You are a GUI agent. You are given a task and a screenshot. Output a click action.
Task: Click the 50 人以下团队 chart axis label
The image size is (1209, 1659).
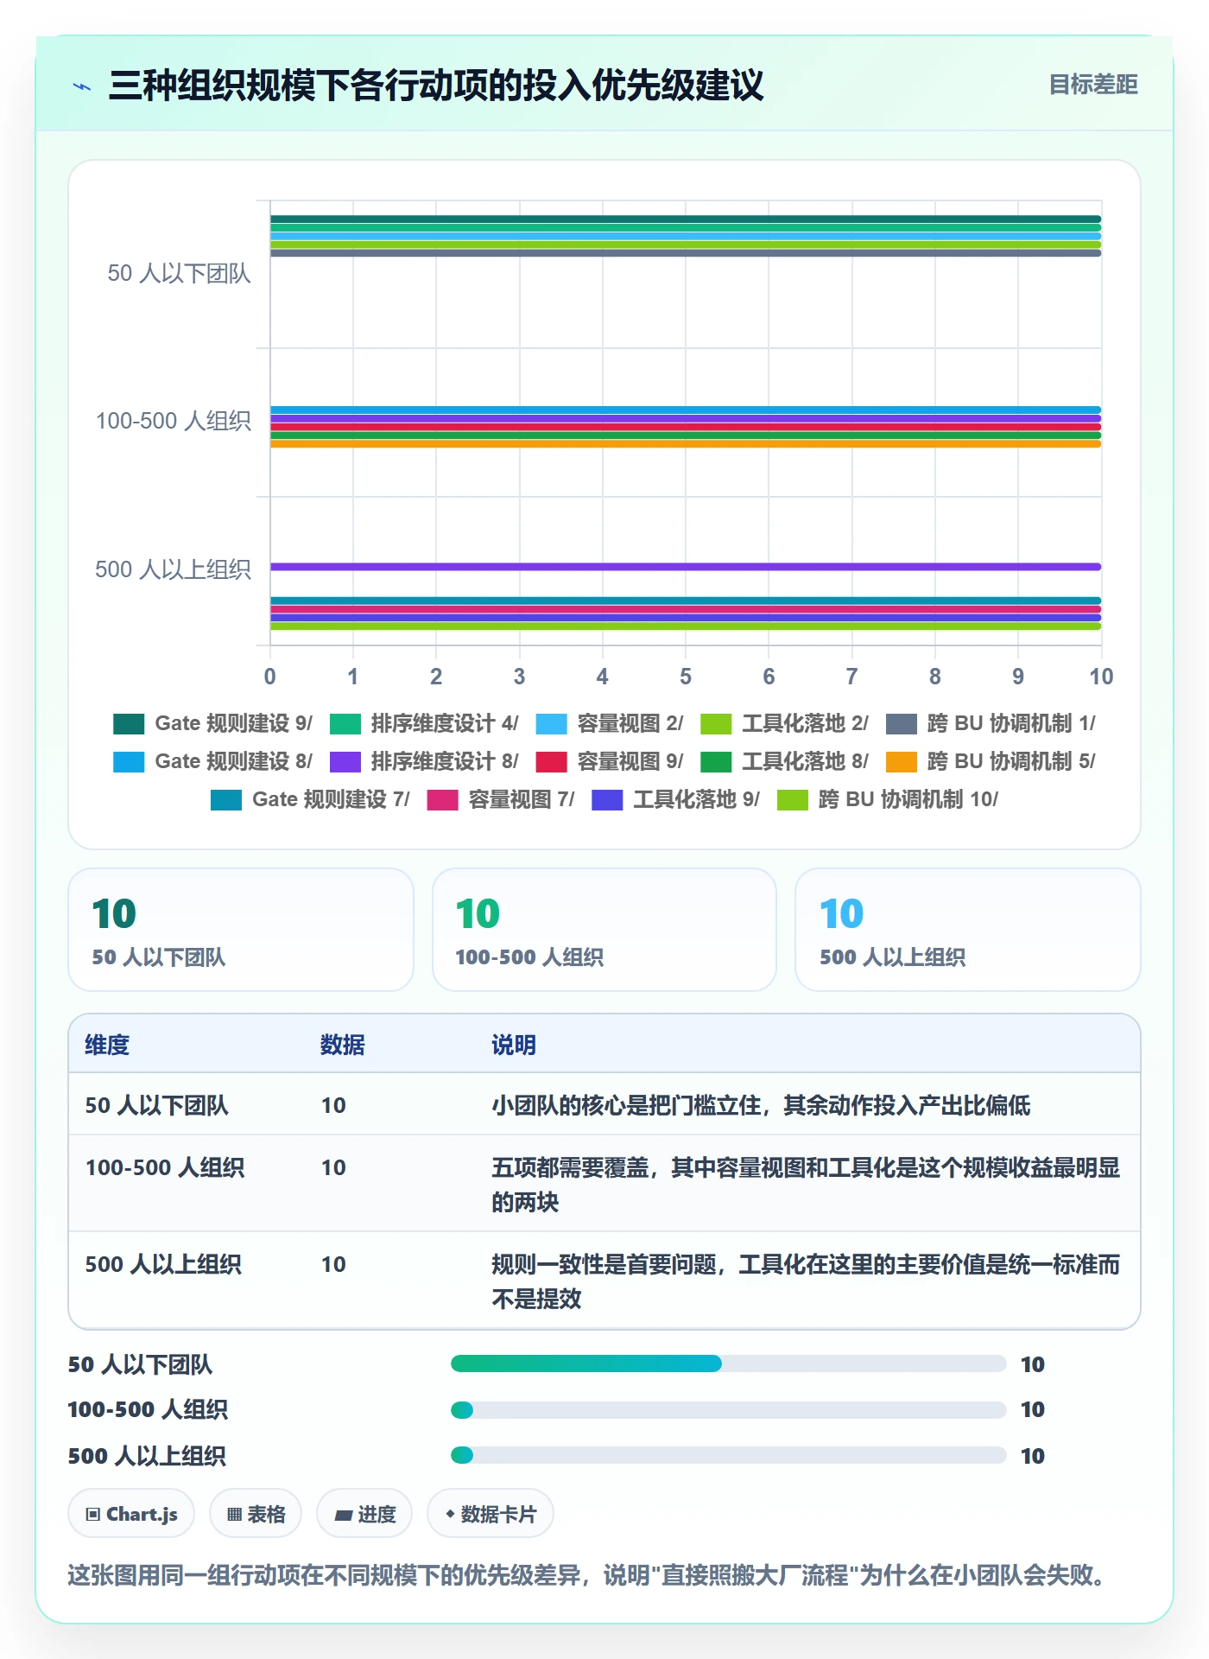[179, 274]
